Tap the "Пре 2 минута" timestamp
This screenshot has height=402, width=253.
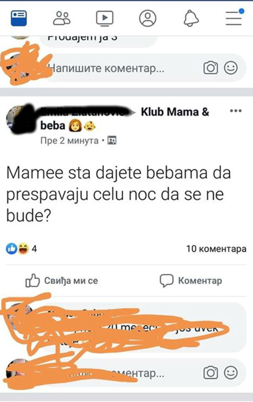point(69,140)
